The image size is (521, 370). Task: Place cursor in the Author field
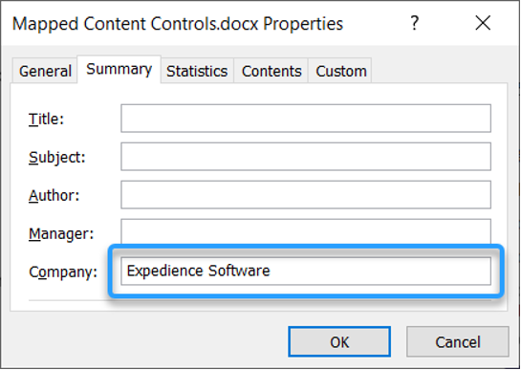click(x=306, y=195)
